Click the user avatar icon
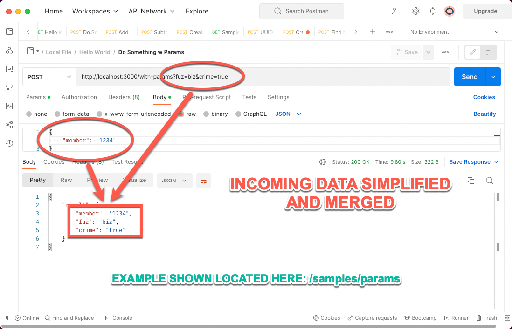This screenshot has height=329, width=512. pos(450,11)
